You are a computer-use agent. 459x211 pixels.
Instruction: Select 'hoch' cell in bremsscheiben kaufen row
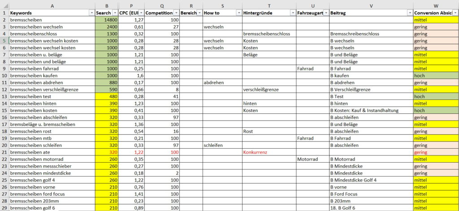pyautogui.click(x=436, y=76)
